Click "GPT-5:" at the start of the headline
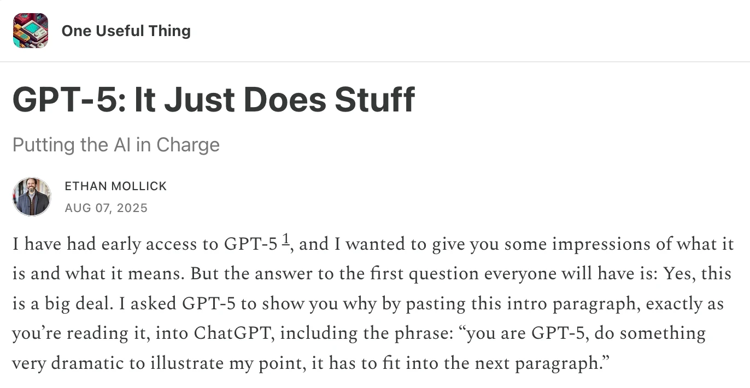Screen dimensions: 750x388 69,100
